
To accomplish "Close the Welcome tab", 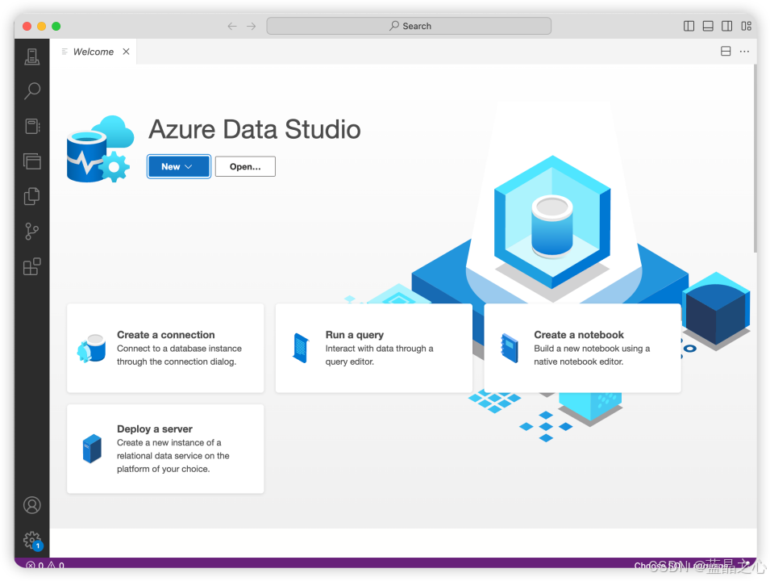I will pos(127,52).
